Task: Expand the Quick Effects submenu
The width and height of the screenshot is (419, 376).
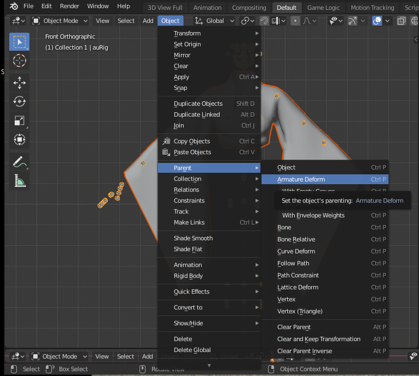Action: (209, 292)
